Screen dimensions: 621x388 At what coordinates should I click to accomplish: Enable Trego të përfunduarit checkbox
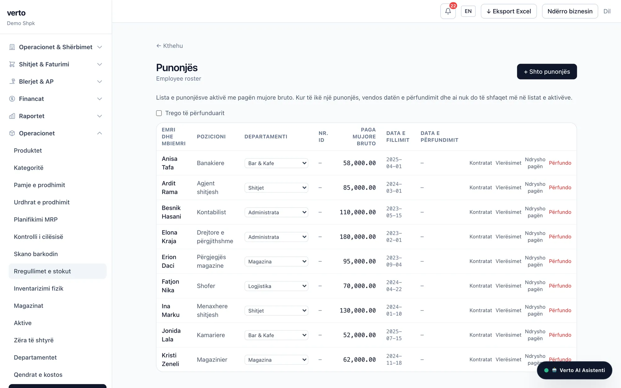[159, 113]
